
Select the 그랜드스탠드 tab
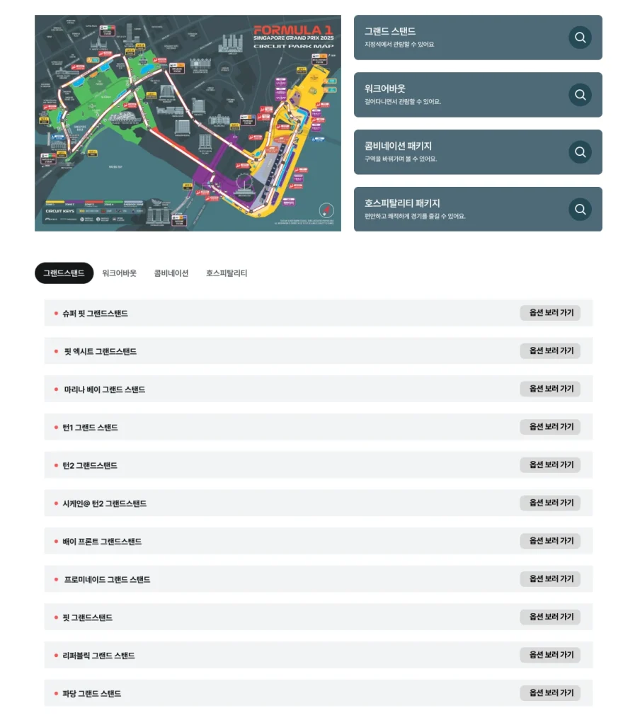(x=64, y=273)
